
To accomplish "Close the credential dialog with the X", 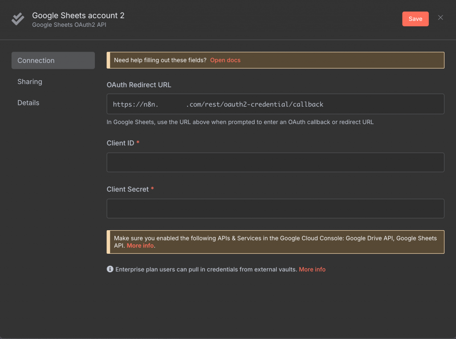I will 440,18.
